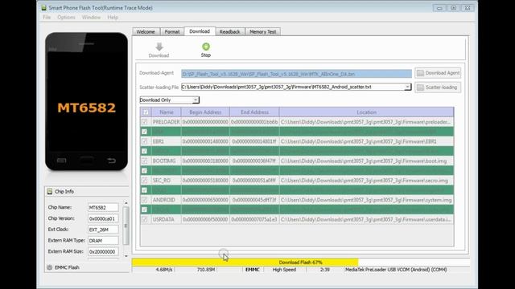Click the Begin Address column header

205,112
